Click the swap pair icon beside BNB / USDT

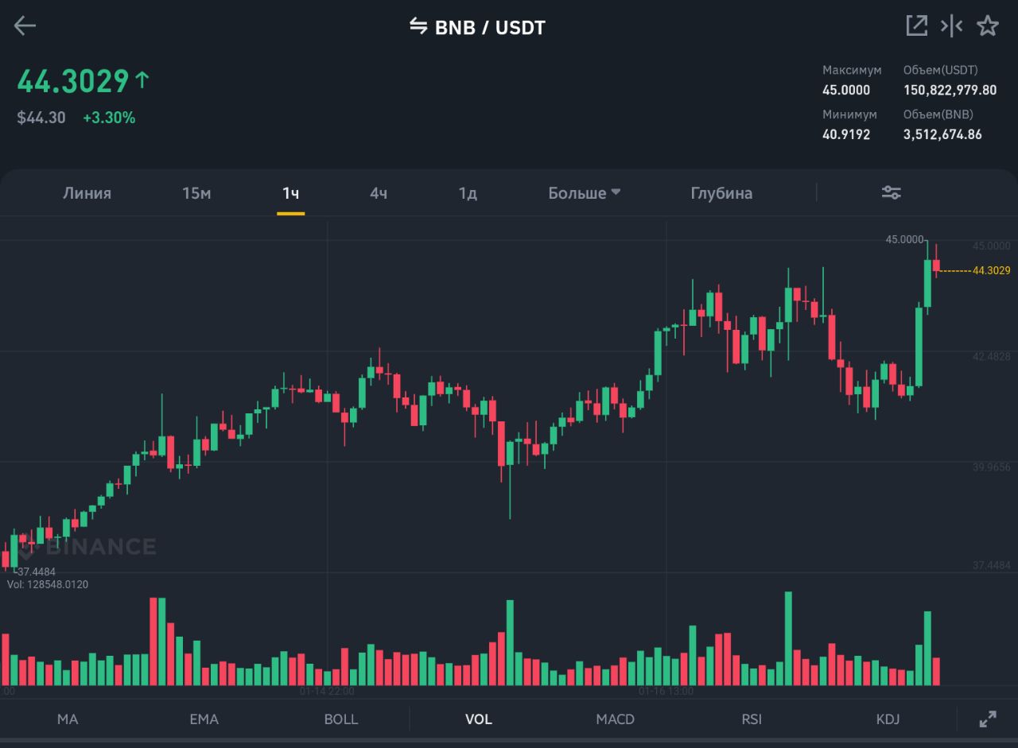(x=418, y=26)
